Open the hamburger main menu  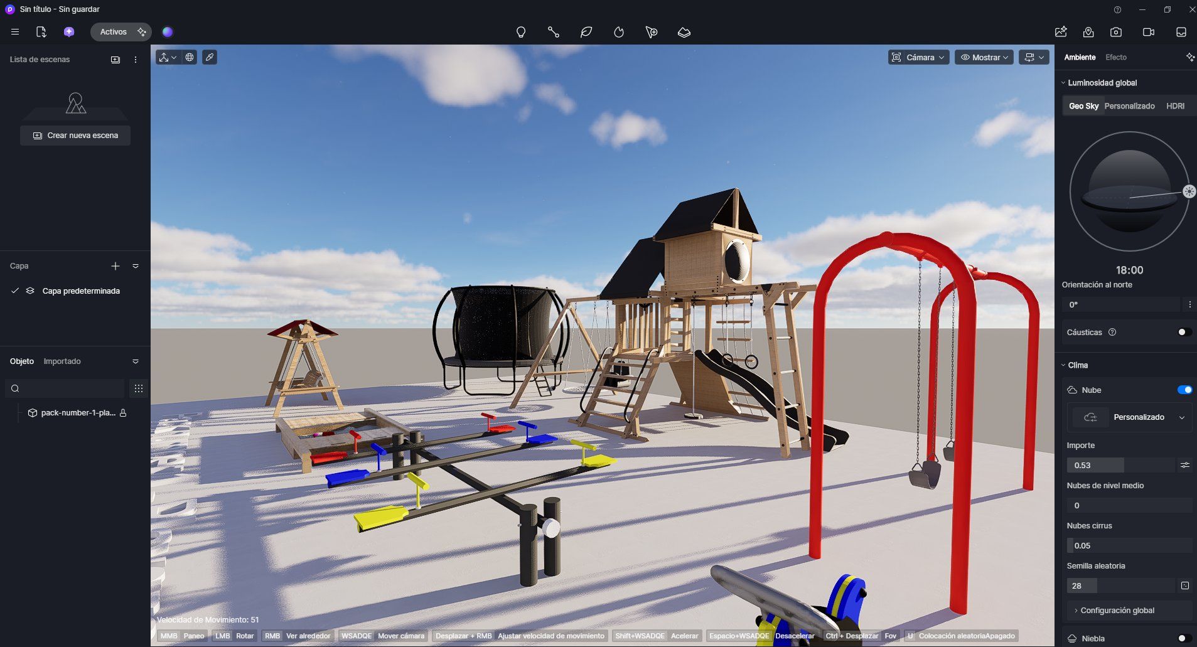coord(15,32)
